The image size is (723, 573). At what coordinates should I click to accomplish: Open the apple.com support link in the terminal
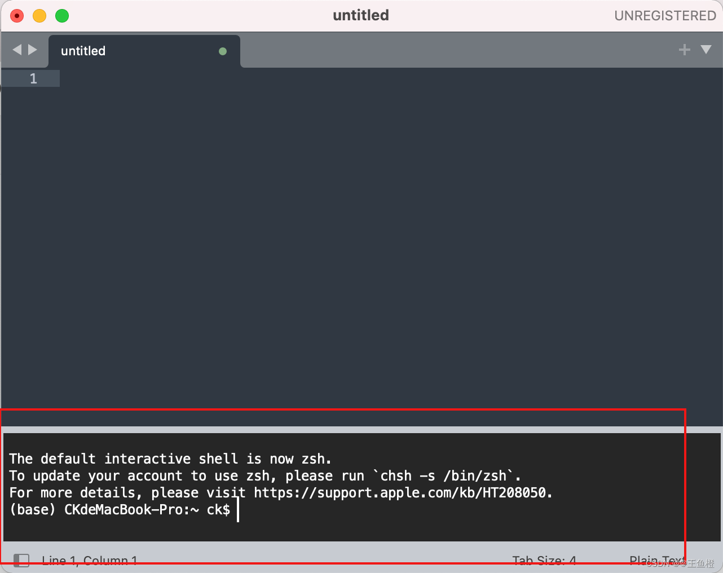[x=402, y=492]
